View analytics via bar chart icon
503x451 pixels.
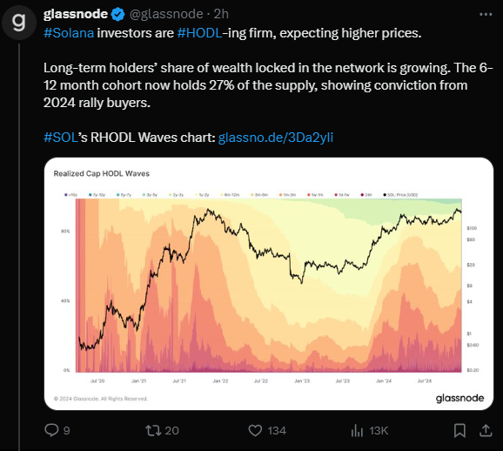point(357,430)
